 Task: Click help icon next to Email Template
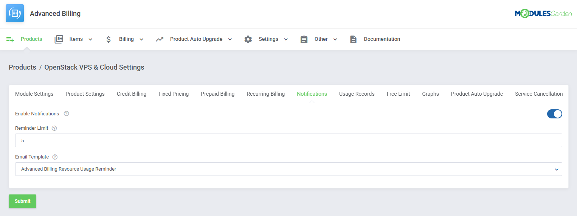point(55,157)
